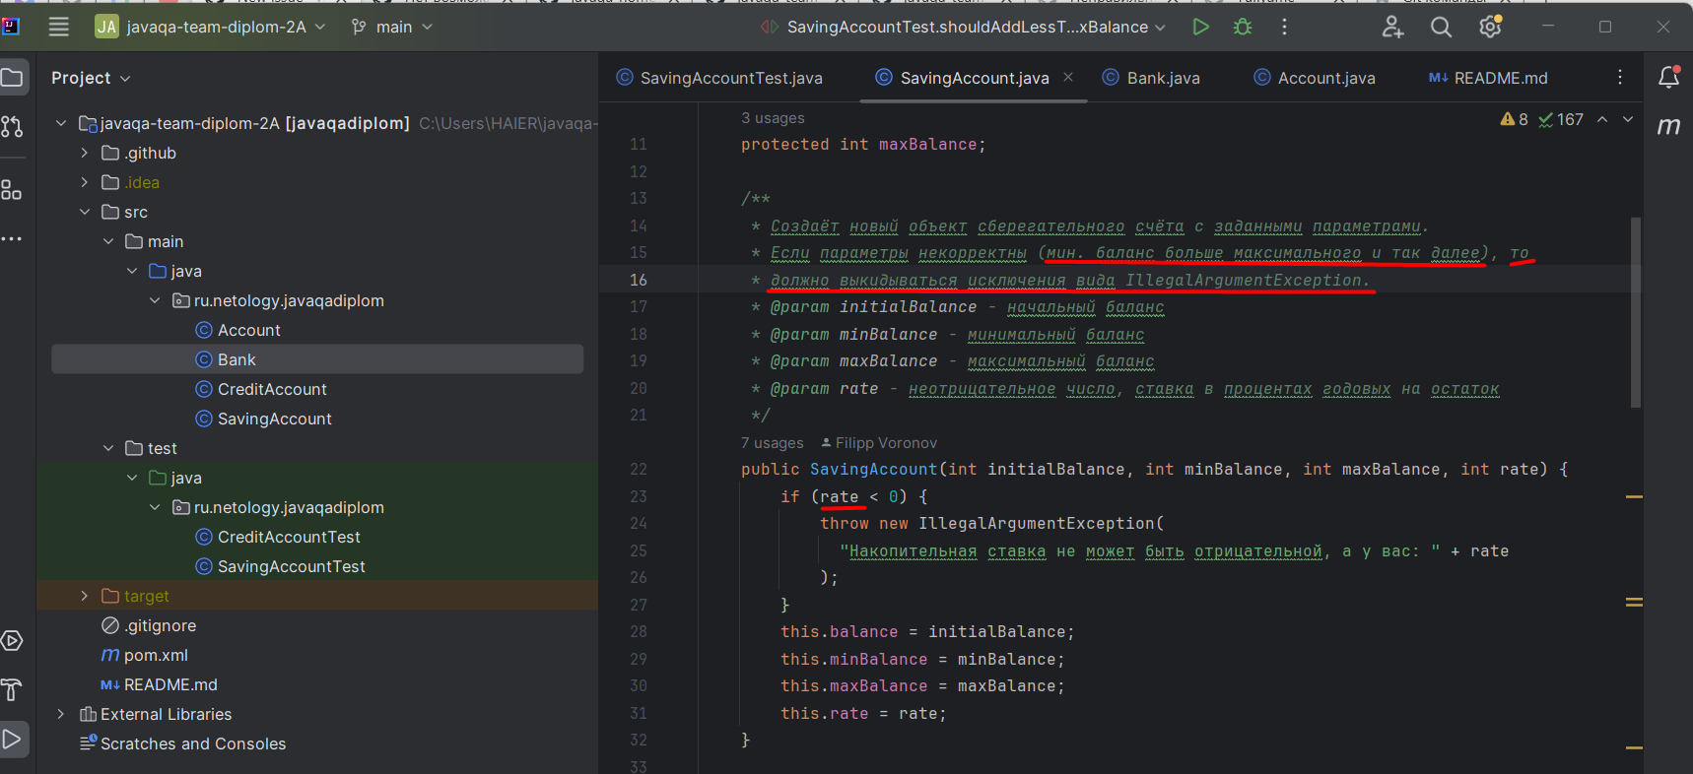Open README.md in the project tree
The height and width of the screenshot is (774, 1693).
[159, 684]
